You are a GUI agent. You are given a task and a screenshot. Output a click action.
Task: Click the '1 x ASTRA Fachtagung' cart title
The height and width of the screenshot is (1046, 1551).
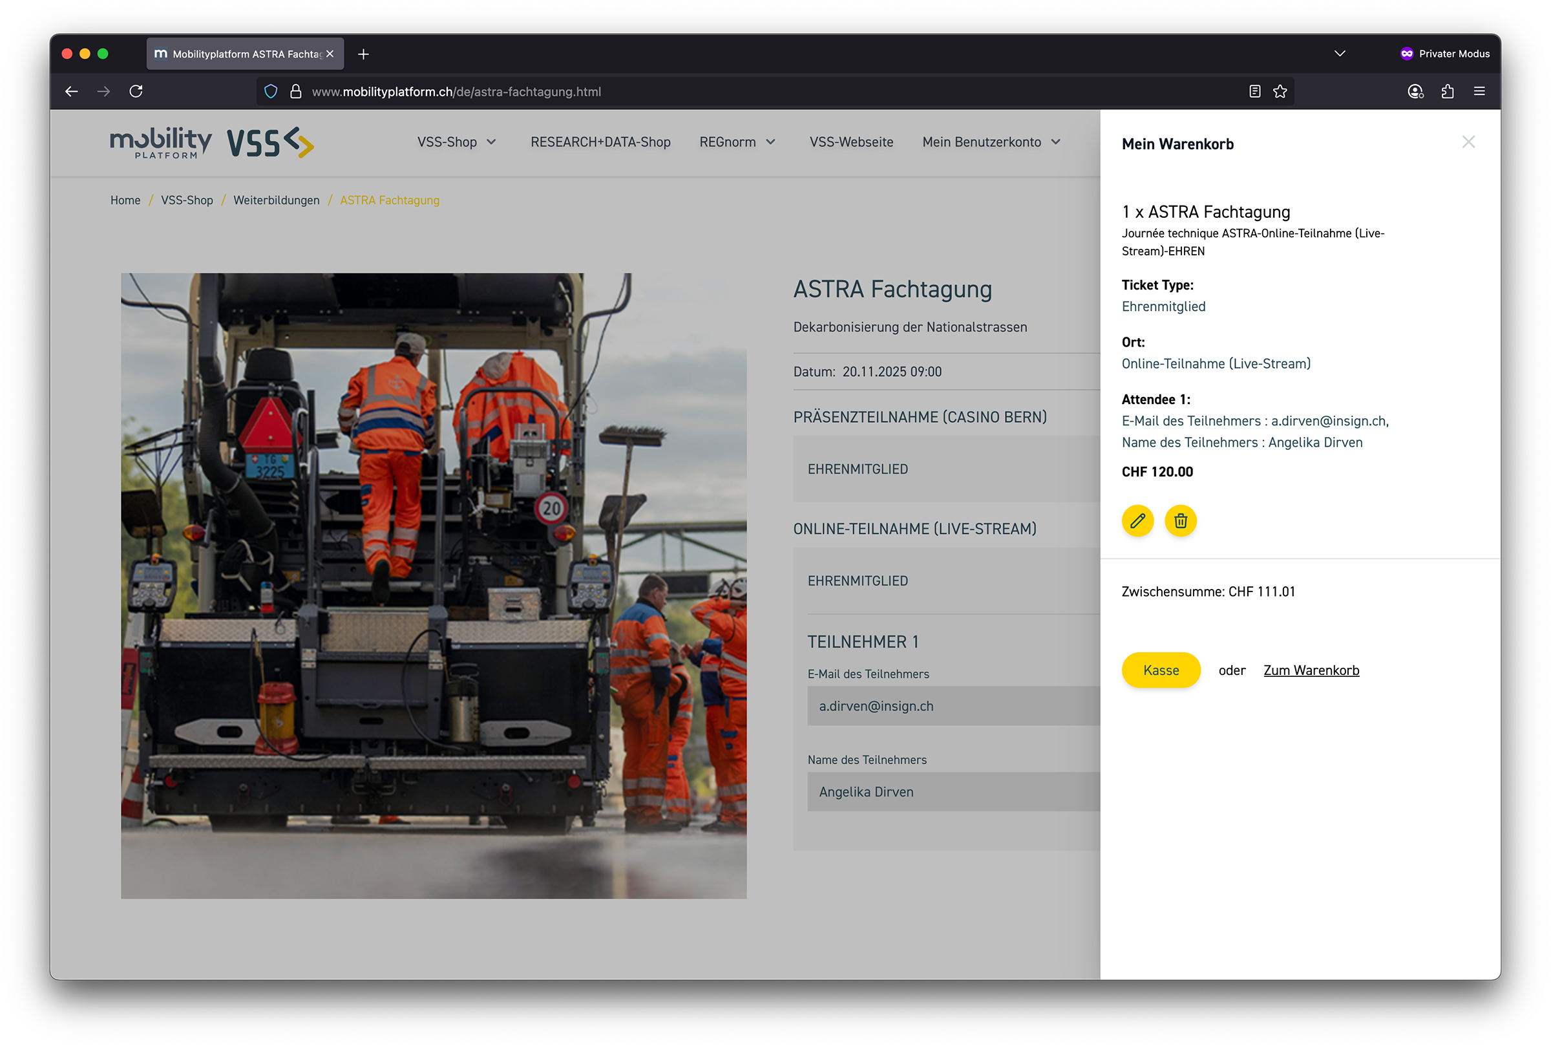coord(1206,212)
